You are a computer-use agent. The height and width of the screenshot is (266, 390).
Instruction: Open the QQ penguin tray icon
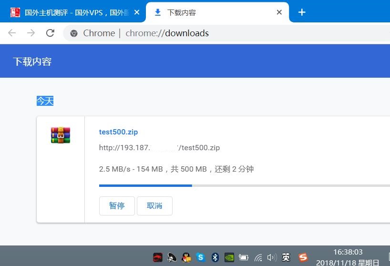click(x=186, y=257)
